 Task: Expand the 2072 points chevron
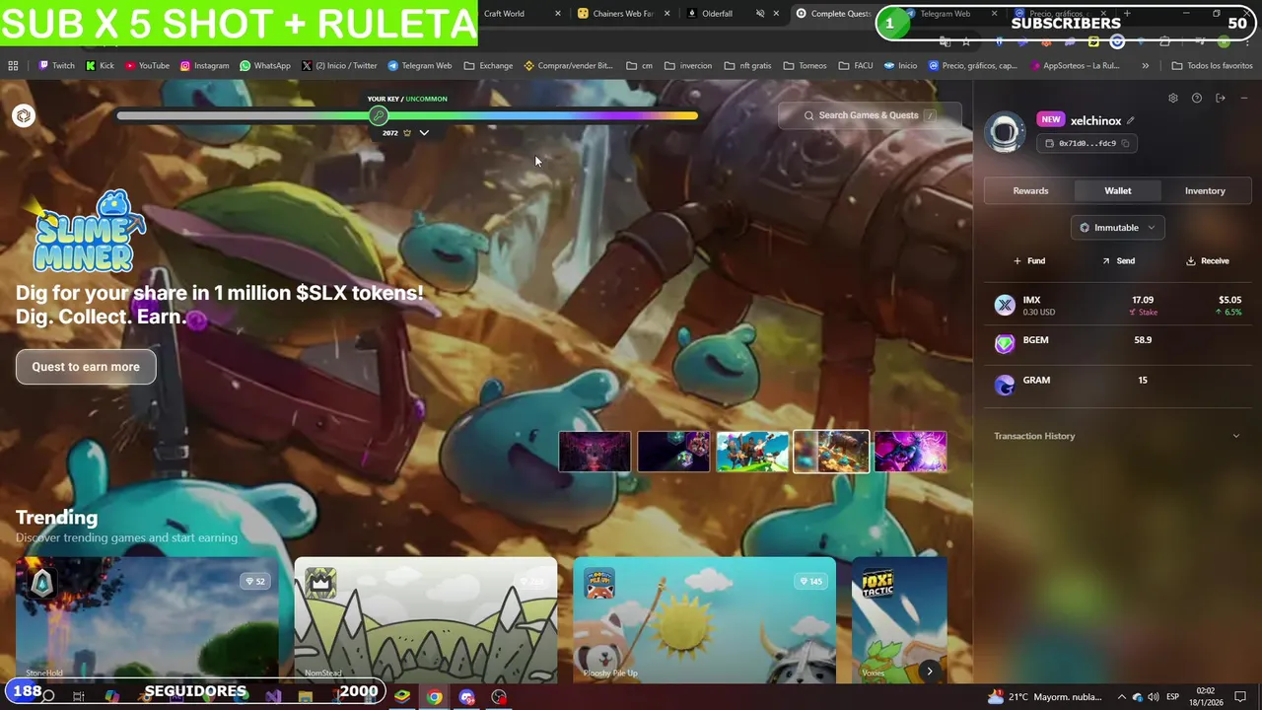(x=424, y=133)
